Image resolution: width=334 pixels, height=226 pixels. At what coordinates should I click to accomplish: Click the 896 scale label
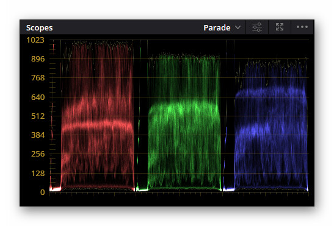pyautogui.click(x=38, y=59)
